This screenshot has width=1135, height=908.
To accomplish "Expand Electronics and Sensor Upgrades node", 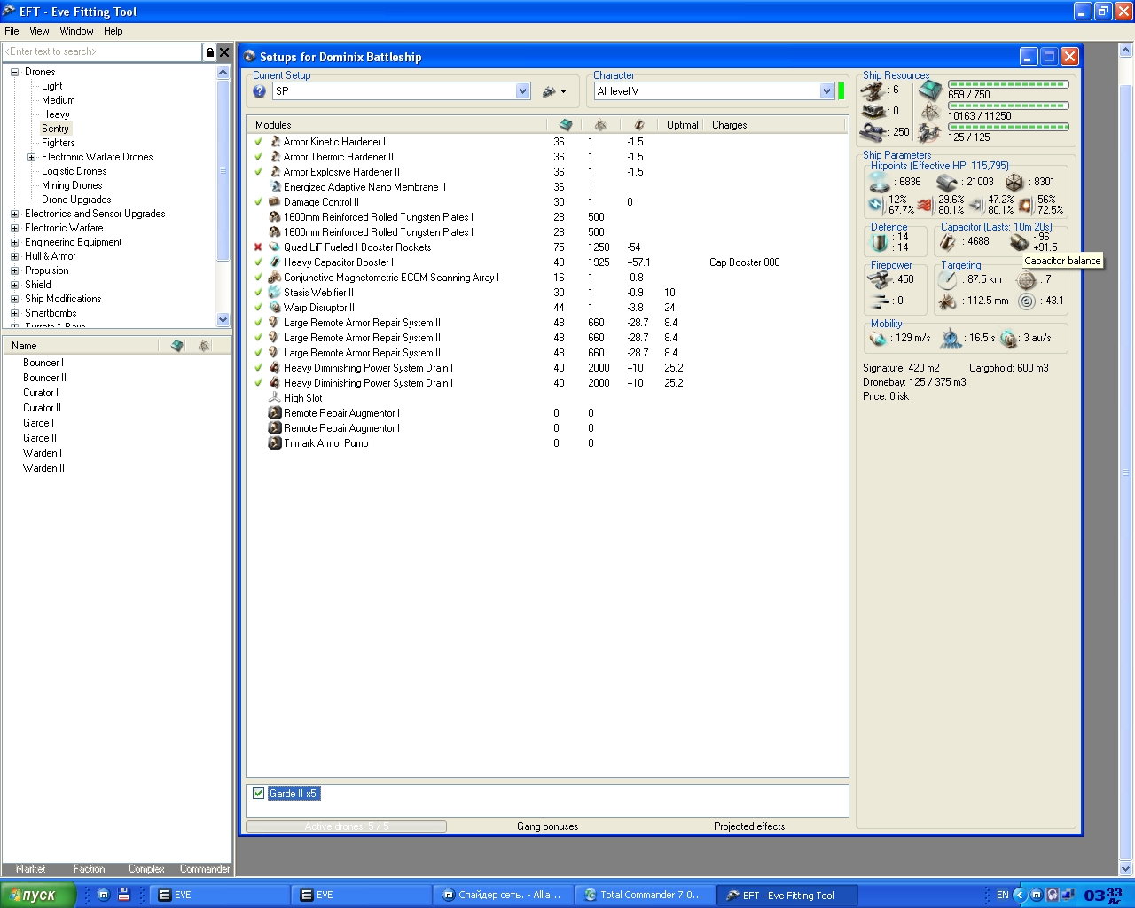I will point(14,214).
